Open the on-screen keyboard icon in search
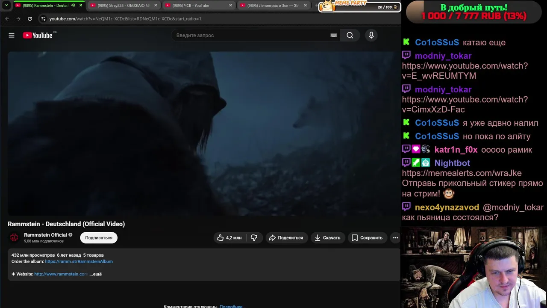This screenshot has height=308, width=547. point(333,36)
